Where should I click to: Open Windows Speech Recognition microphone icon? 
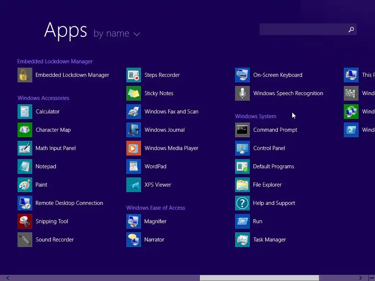click(242, 93)
